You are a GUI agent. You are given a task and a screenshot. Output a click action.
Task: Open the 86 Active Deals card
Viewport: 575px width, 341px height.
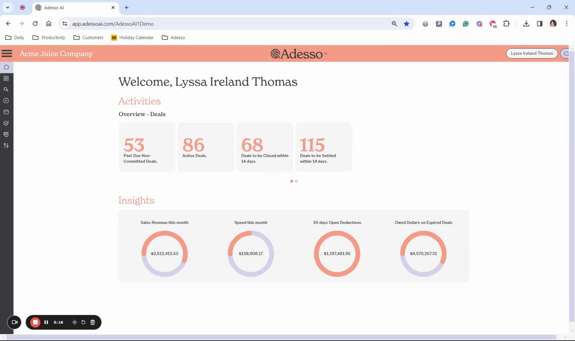tap(206, 147)
